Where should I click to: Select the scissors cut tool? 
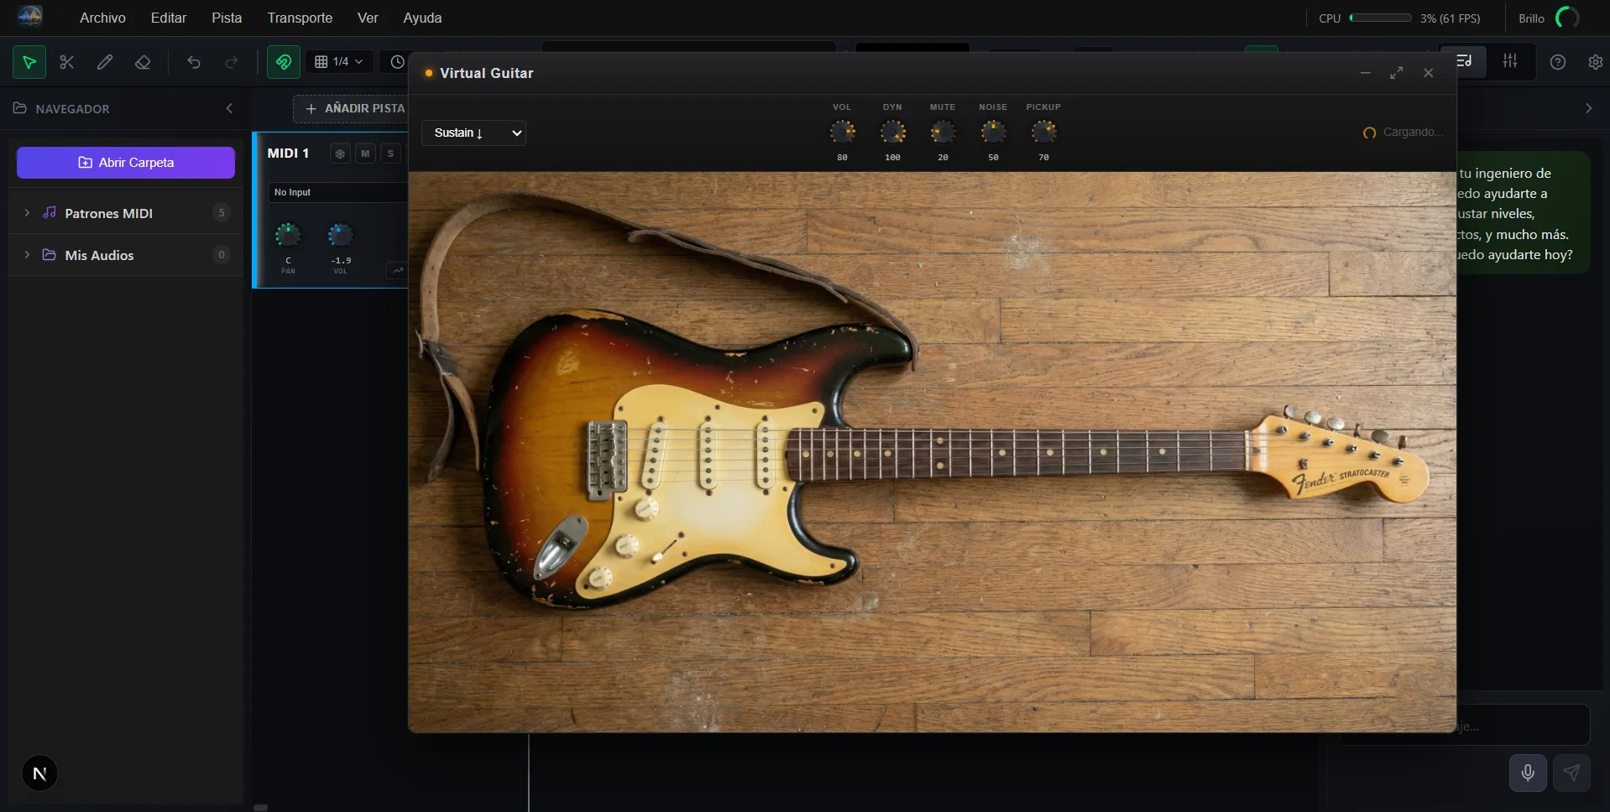click(x=67, y=62)
